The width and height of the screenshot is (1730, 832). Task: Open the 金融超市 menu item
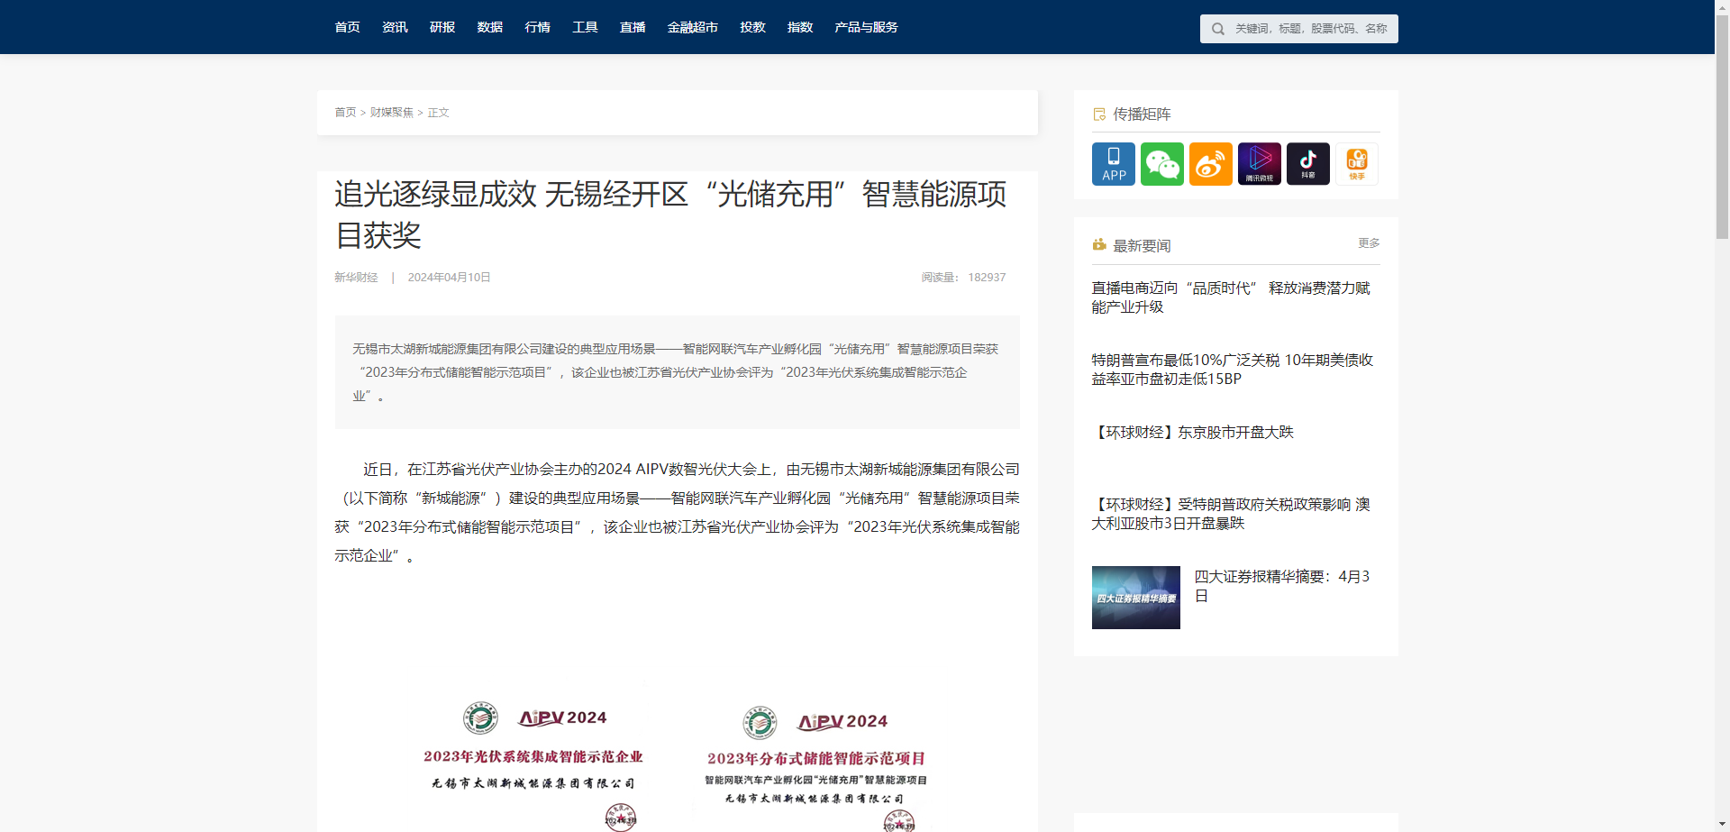(x=693, y=27)
